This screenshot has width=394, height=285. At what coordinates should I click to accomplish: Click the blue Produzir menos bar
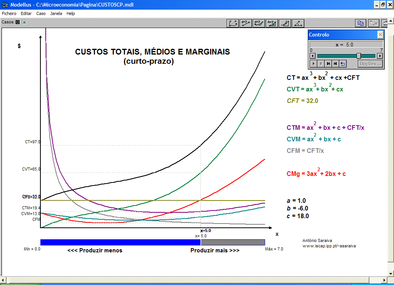120,242
